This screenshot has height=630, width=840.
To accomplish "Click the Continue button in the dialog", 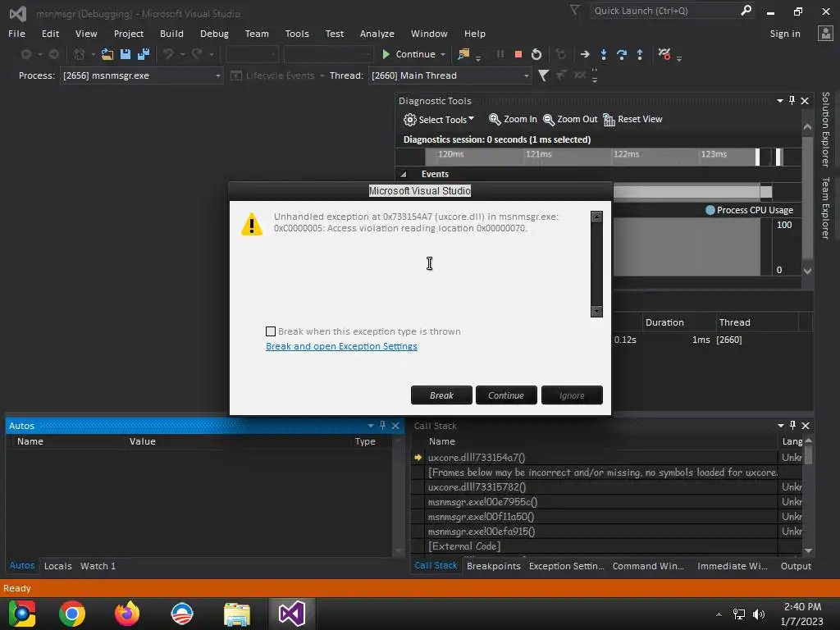I will coord(506,395).
